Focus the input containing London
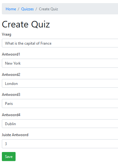 [x=60, y=83]
